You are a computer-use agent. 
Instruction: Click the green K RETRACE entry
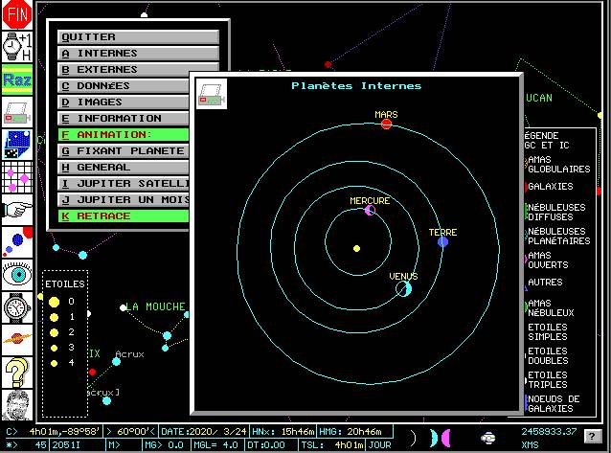click(124, 216)
